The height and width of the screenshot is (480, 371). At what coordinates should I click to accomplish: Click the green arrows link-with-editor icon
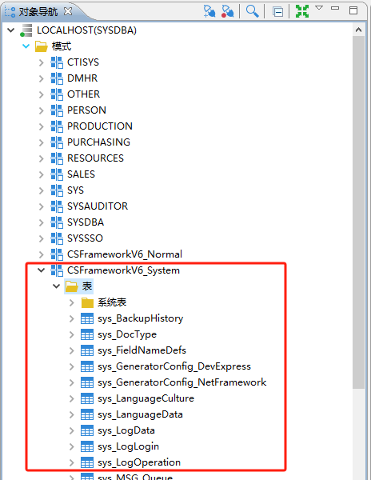[302, 11]
